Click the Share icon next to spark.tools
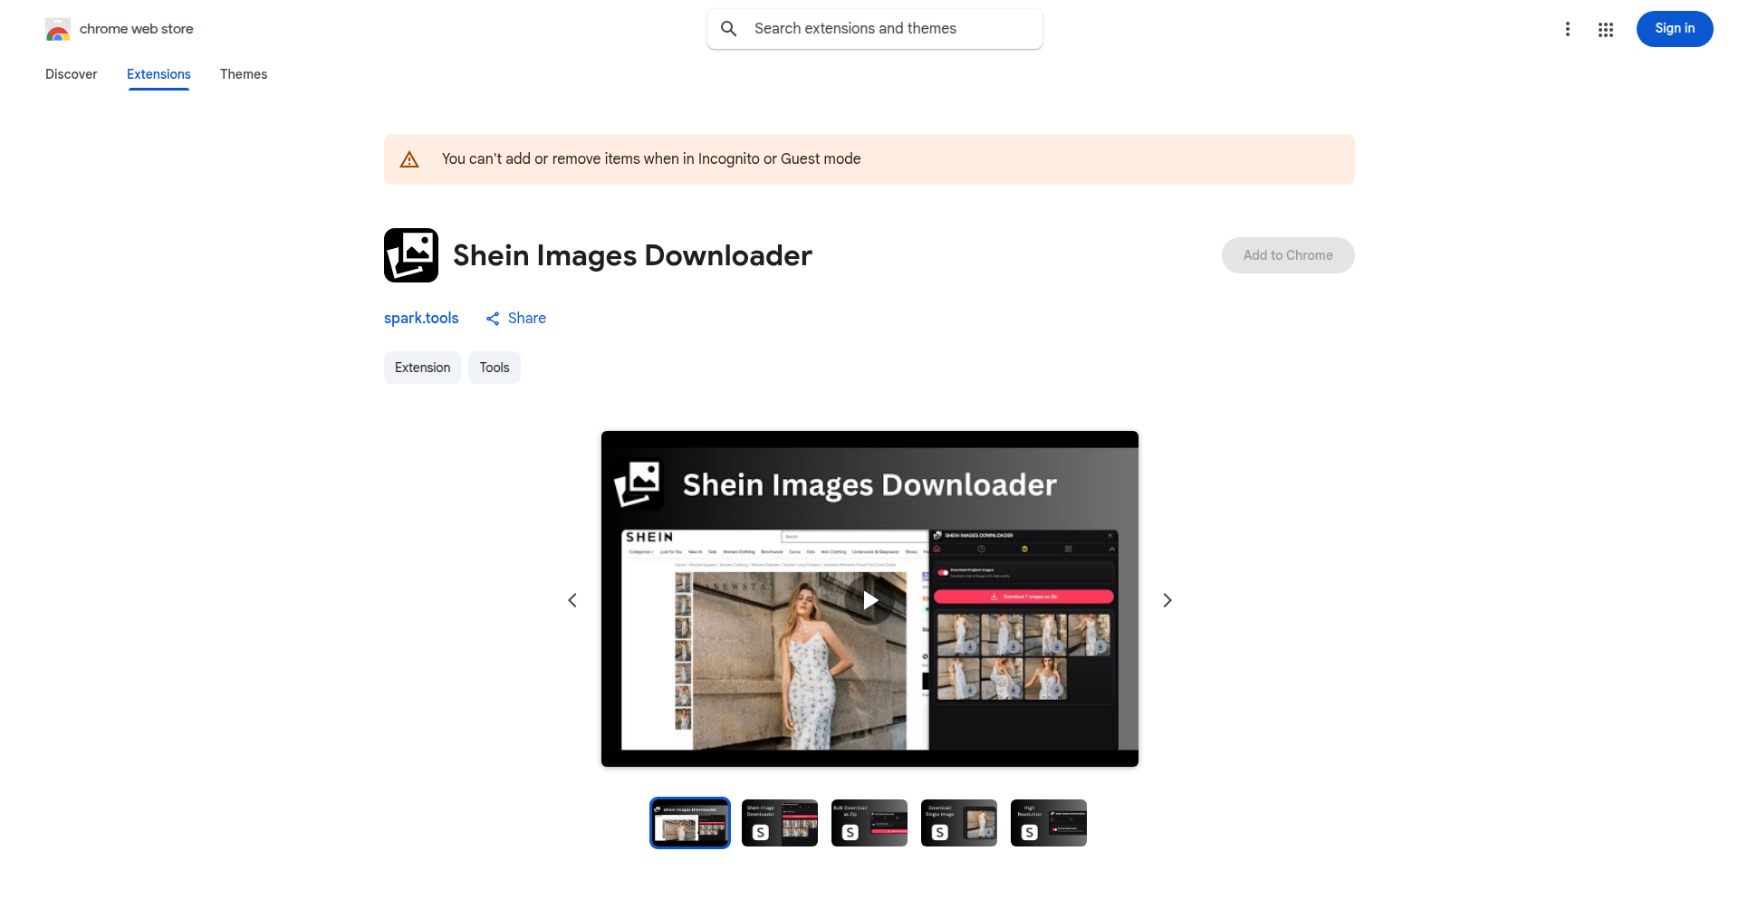Viewport: 1739px width, 899px height. coord(492,318)
